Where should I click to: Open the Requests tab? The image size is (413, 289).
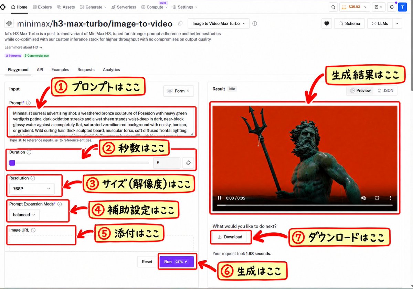86,69
